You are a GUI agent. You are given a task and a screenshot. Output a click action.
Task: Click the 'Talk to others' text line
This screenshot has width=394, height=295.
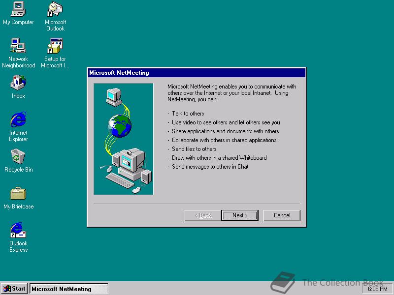pyautogui.click(x=188, y=114)
